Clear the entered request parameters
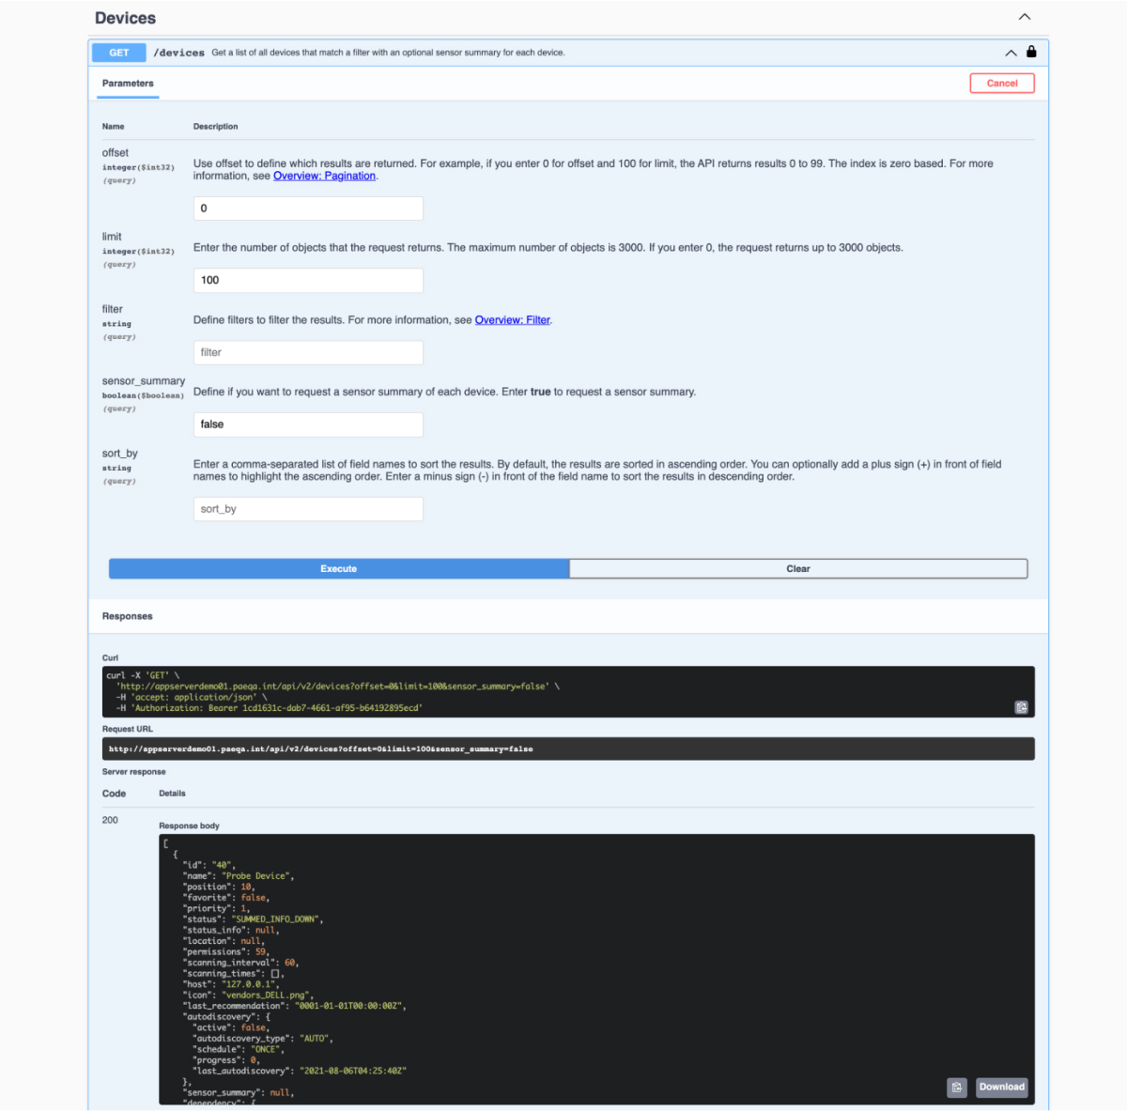The image size is (1127, 1111). [797, 568]
